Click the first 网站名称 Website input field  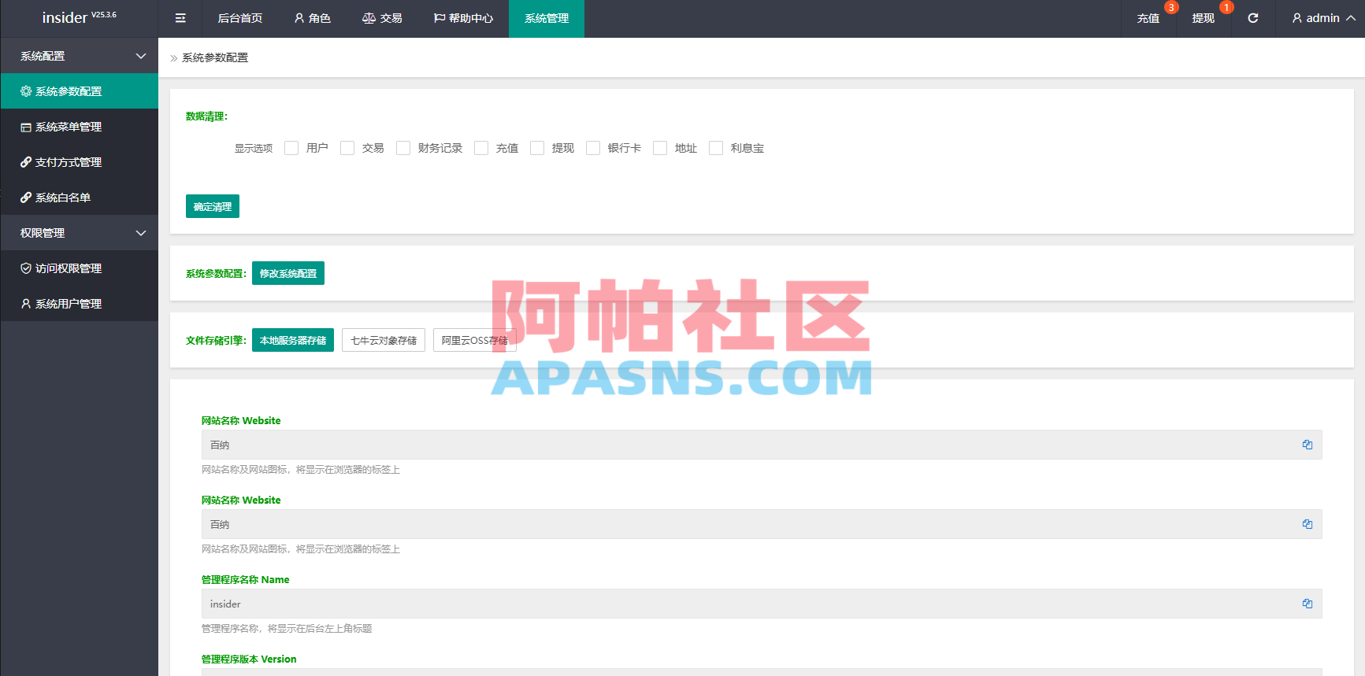pos(762,445)
